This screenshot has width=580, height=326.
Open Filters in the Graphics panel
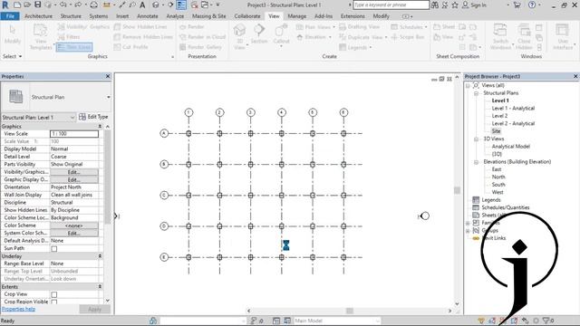pos(69,37)
